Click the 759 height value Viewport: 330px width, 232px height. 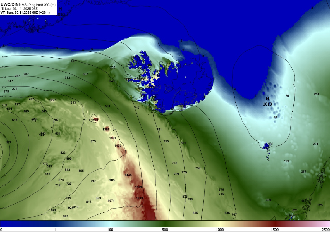[198, 168]
